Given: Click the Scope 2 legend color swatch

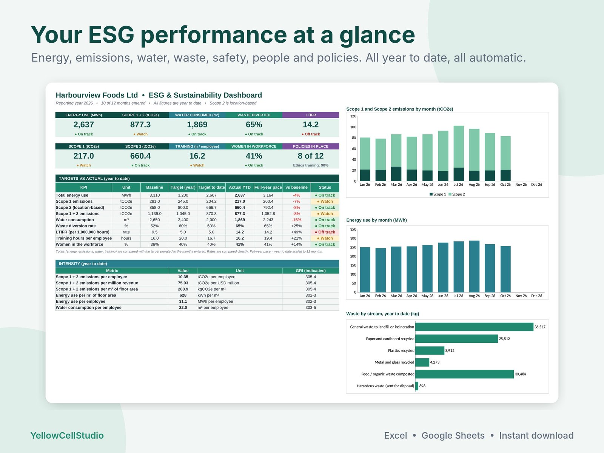Looking at the screenshot, I should coord(450,194).
